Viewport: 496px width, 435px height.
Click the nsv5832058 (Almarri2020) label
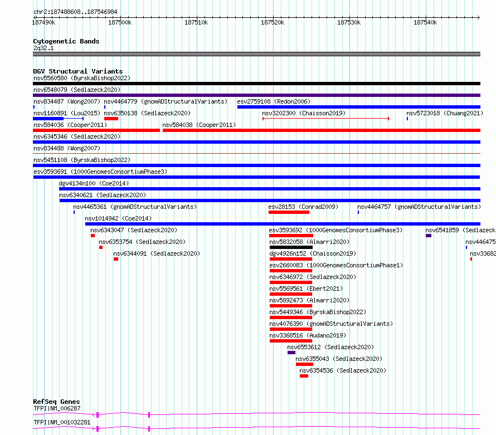click(x=309, y=242)
